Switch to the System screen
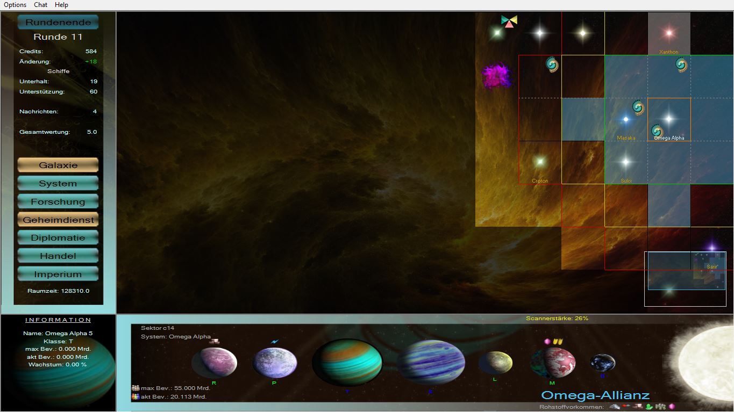The image size is (734, 412). tap(58, 183)
